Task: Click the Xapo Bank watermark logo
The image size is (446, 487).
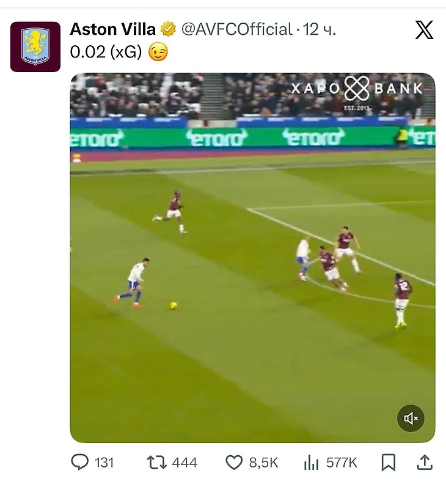Action: tap(357, 90)
